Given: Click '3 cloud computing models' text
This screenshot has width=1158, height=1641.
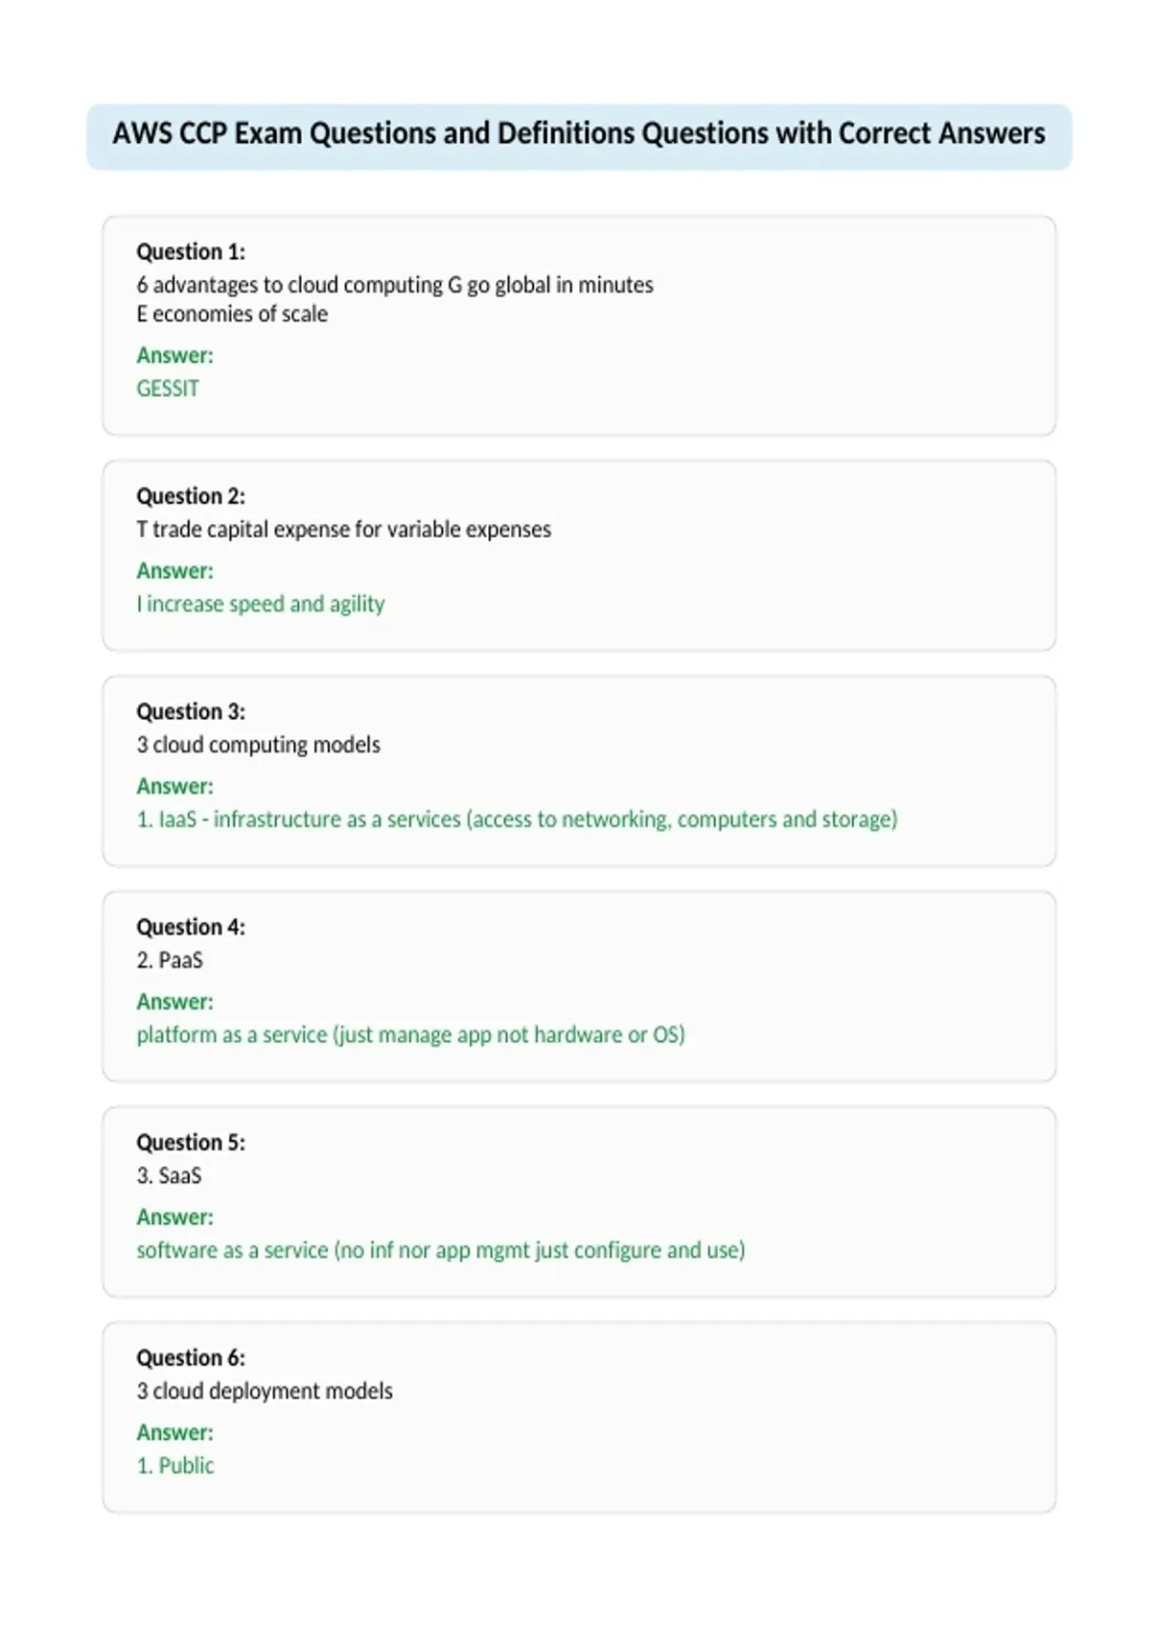Looking at the screenshot, I should [258, 745].
